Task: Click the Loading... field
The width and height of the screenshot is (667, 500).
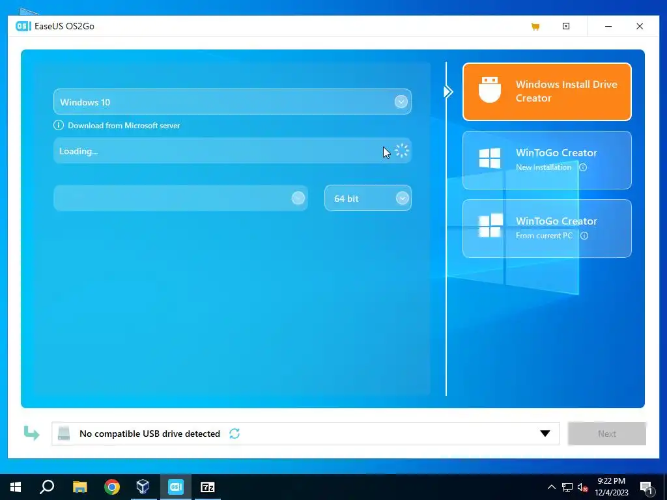Action: pos(233,150)
